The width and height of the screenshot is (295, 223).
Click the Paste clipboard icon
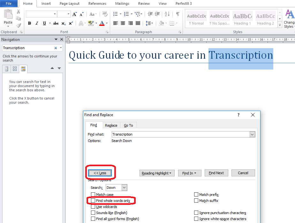coord(8,17)
